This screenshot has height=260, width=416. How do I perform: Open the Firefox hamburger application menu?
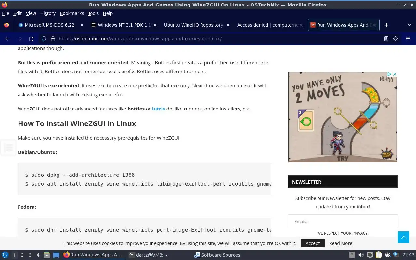click(408, 39)
